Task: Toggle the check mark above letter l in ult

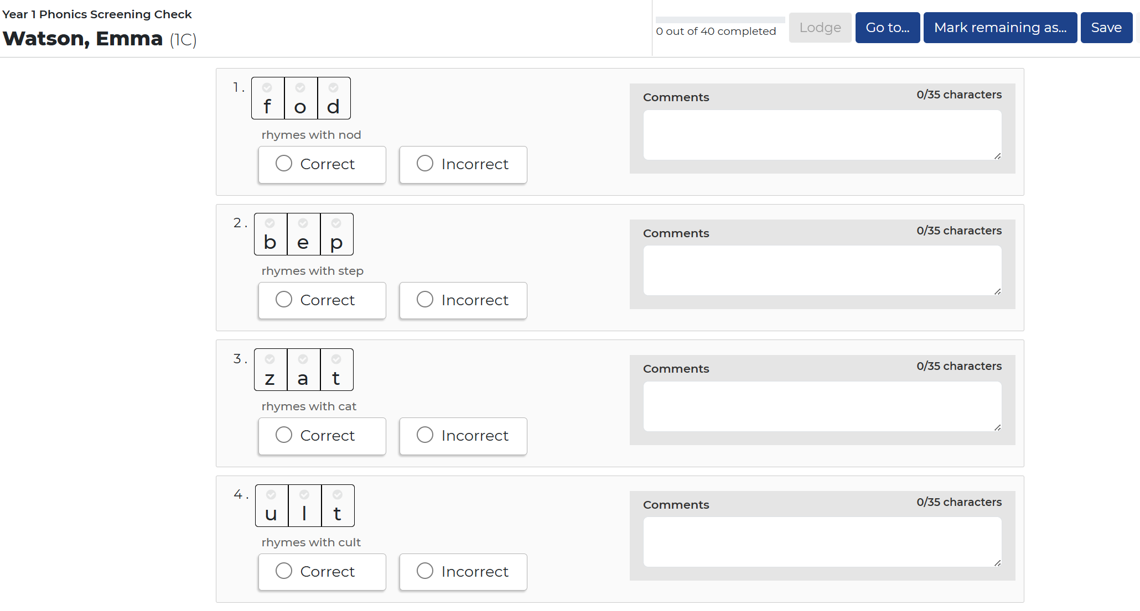Action: (x=304, y=495)
